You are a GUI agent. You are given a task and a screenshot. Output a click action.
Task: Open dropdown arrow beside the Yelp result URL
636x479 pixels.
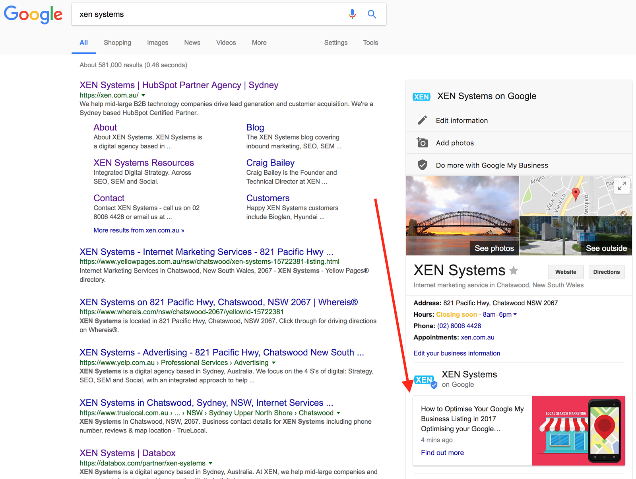[x=273, y=363]
